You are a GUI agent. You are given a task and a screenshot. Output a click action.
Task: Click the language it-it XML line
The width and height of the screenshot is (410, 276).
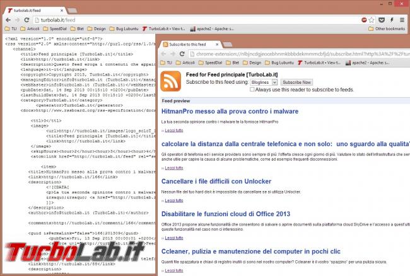pos(54,69)
